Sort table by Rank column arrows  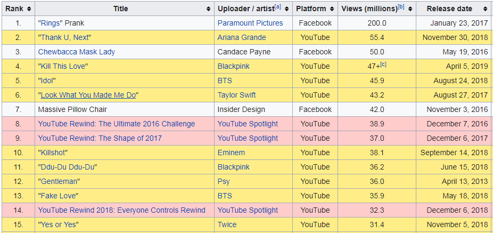pyautogui.click(x=29, y=9)
